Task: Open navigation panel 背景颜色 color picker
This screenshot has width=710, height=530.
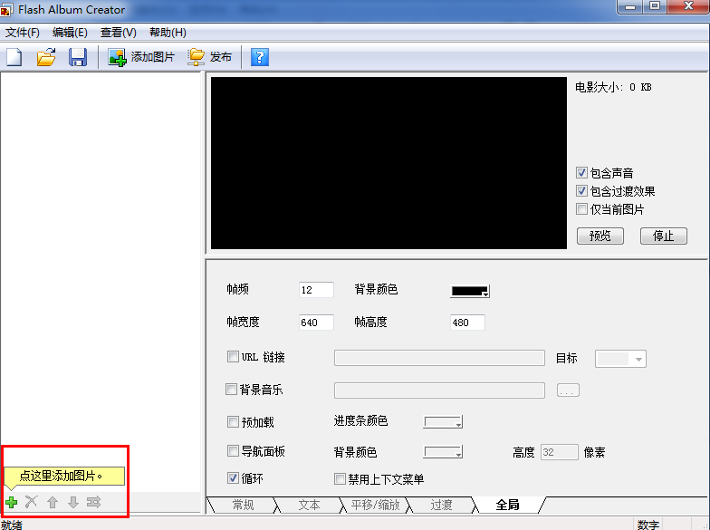Action: click(443, 451)
